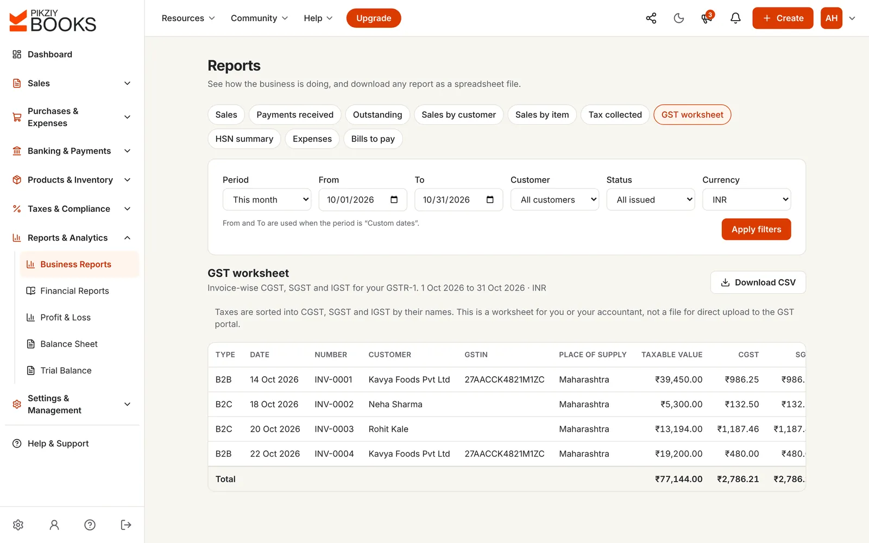869x543 pixels.
Task: Click the Download CSV button
Action: pyautogui.click(x=758, y=282)
